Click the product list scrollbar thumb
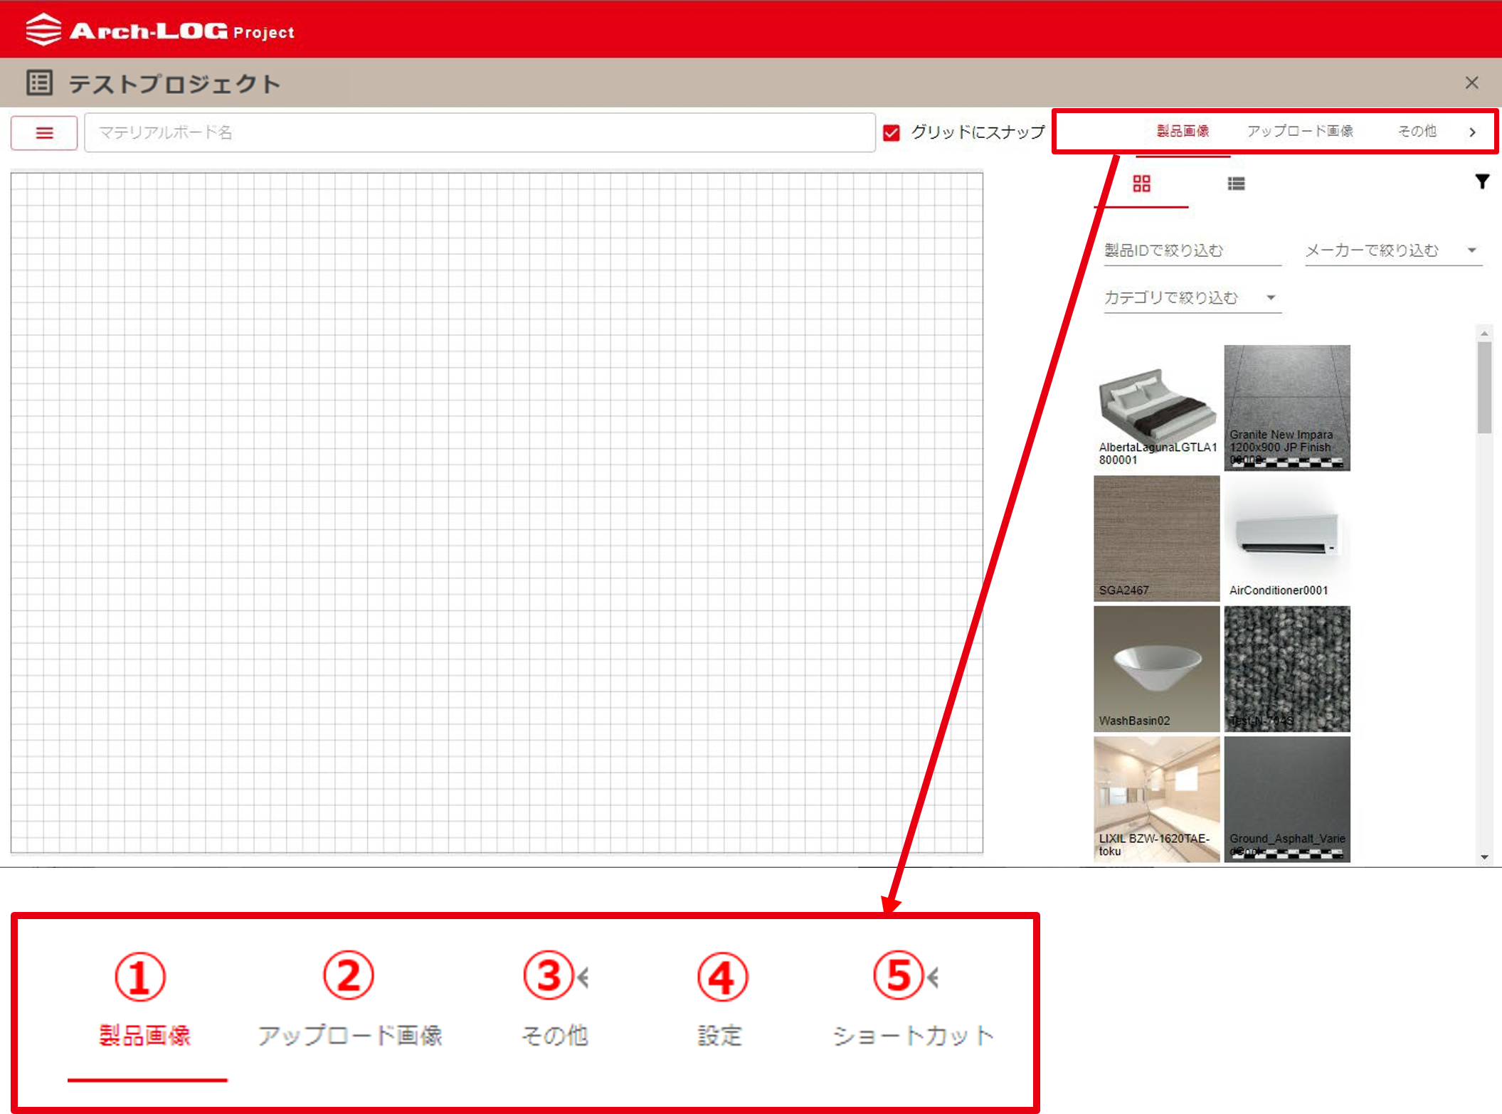 pyautogui.click(x=1484, y=388)
